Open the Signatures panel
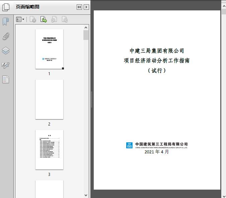 [6, 65]
